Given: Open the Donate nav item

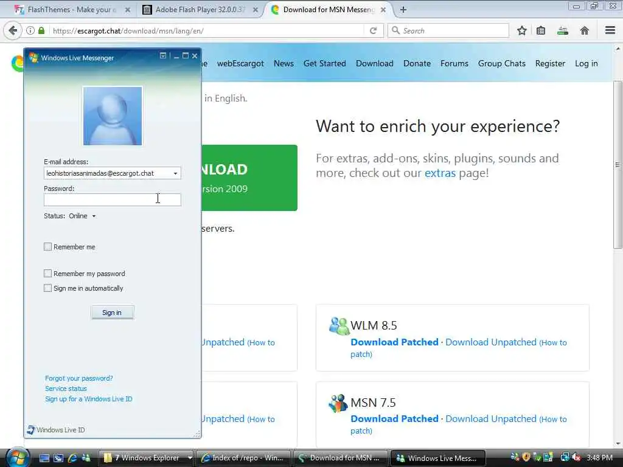Looking at the screenshot, I should click(417, 63).
